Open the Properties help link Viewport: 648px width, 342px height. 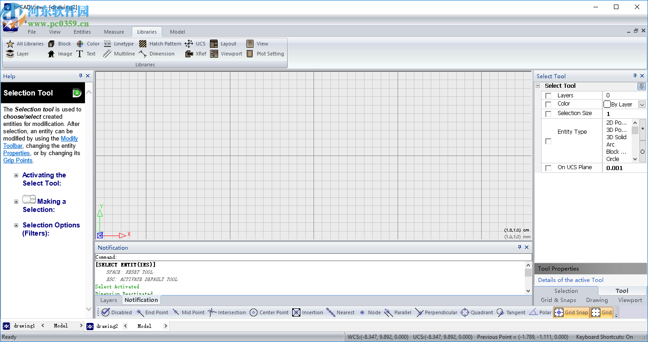click(16, 153)
